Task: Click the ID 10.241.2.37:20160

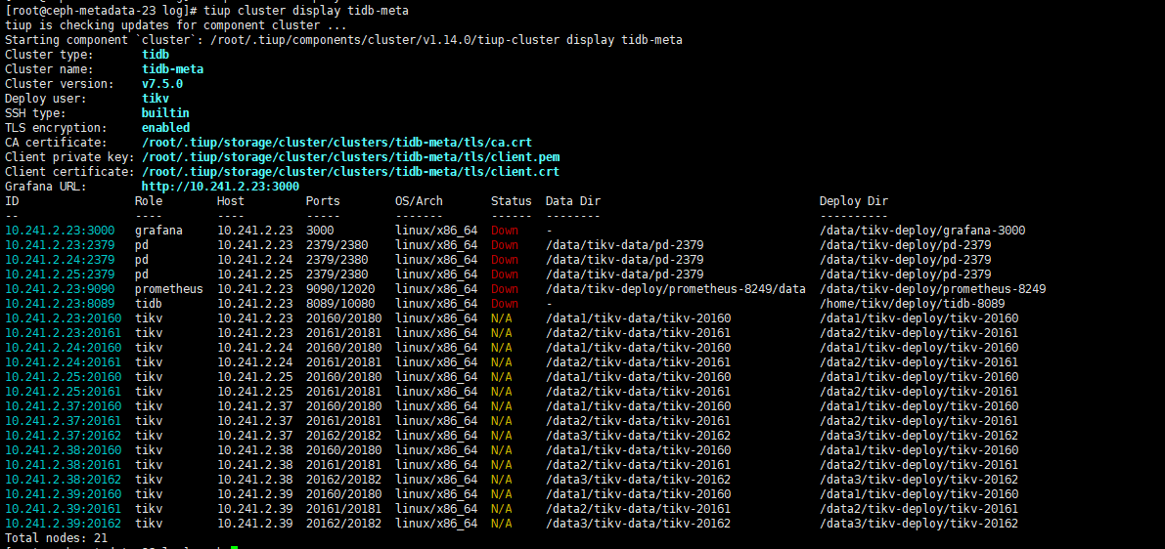Action: point(64,405)
